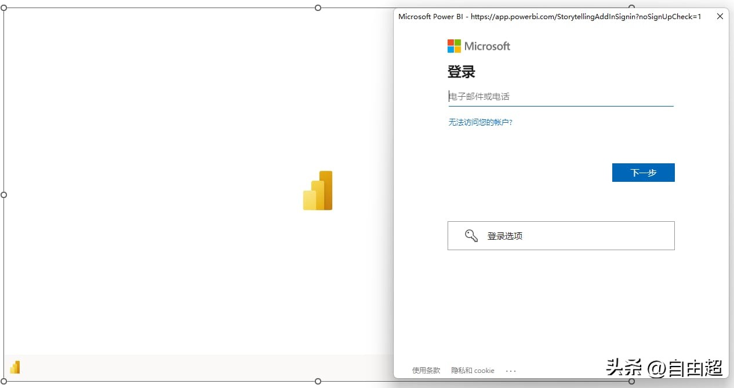Screen dimensions: 734x388
Task: Click the bottom-center selection handle of add-in frame
Action: click(x=318, y=381)
